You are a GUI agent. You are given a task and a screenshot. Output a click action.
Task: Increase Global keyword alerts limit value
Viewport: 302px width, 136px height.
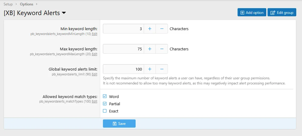149,69
